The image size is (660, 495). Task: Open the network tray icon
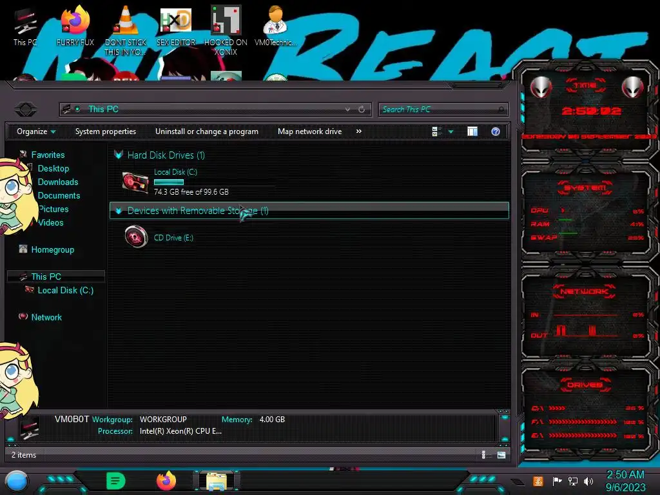(x=573, y=481)
